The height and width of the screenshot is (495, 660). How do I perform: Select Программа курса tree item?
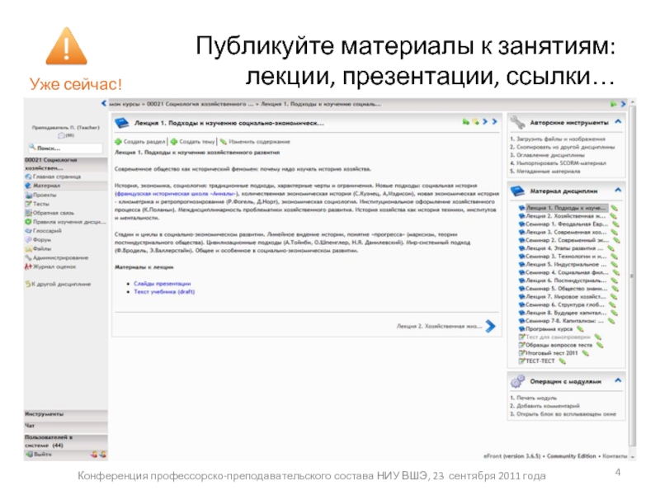[549, 329]
